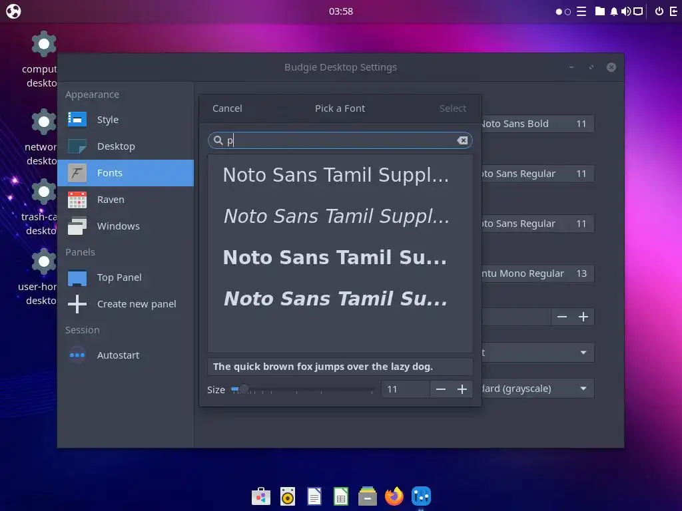Select the bold Noto Sans Tamil Supplement font
Screen dimensions: 682x511
[x=340, y=257]
